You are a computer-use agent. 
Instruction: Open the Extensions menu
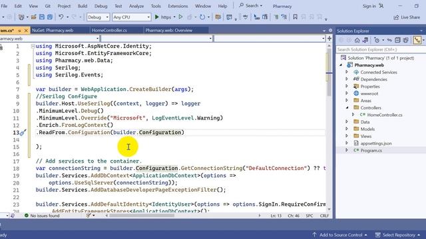178,6
